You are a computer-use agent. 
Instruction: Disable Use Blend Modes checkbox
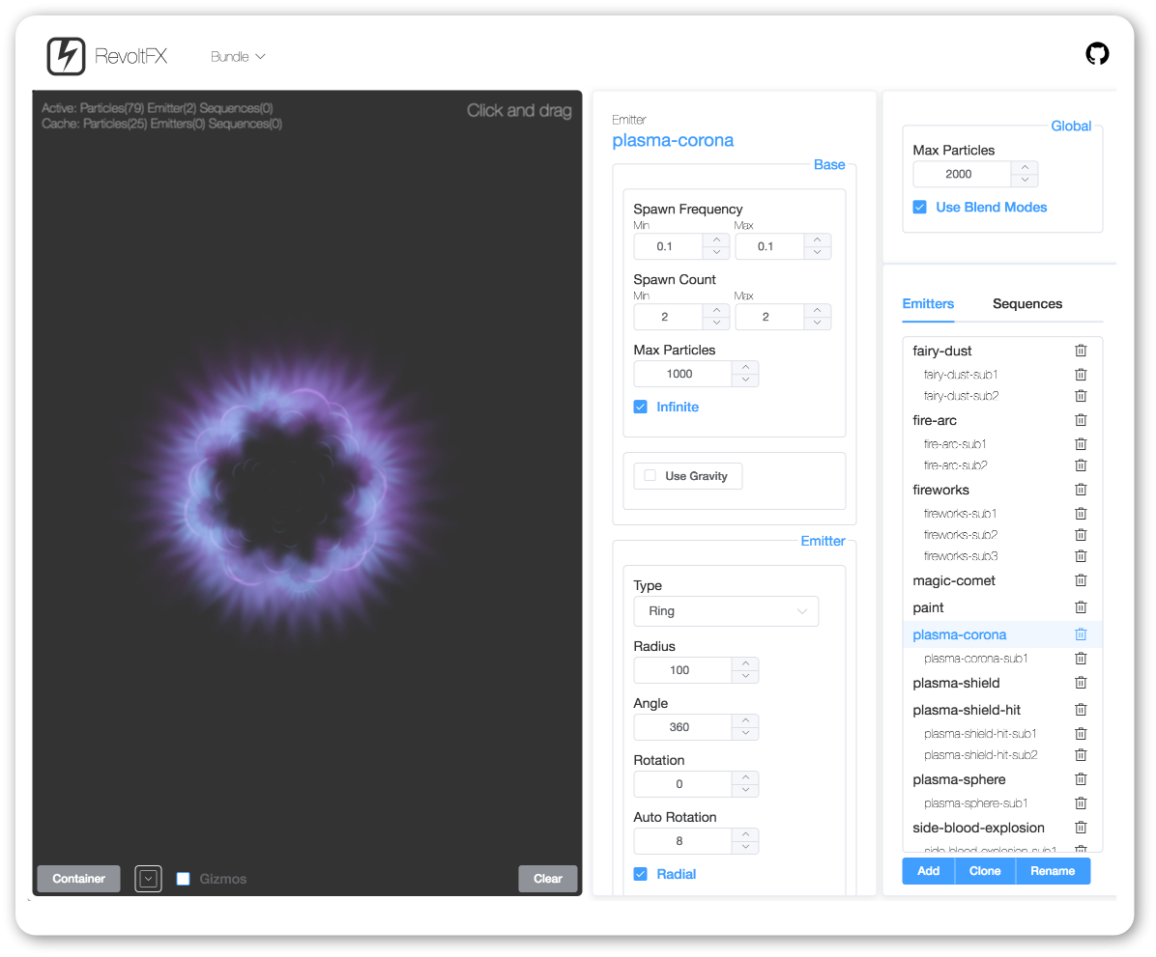[920, 207]
